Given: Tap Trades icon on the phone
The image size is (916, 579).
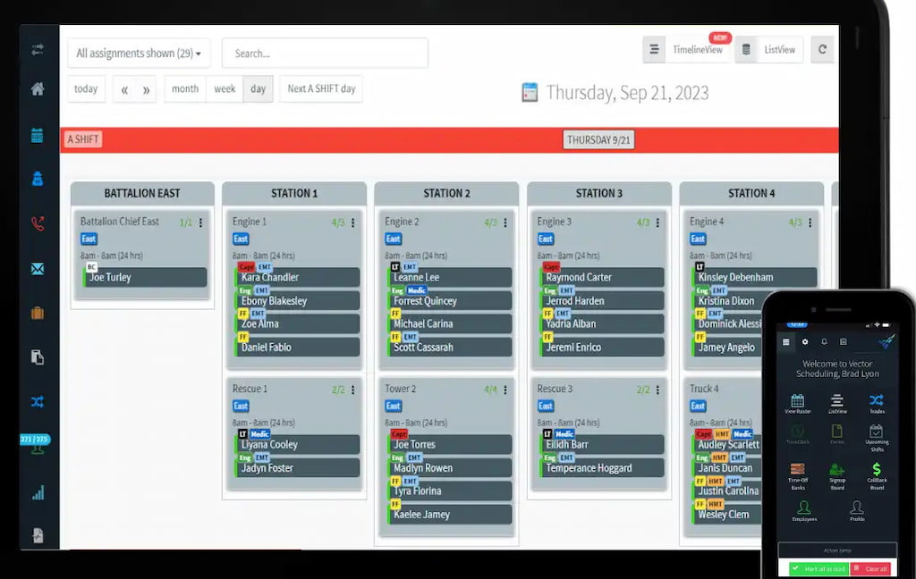Looking at the screenshot, I should click(x=877, y=403).
